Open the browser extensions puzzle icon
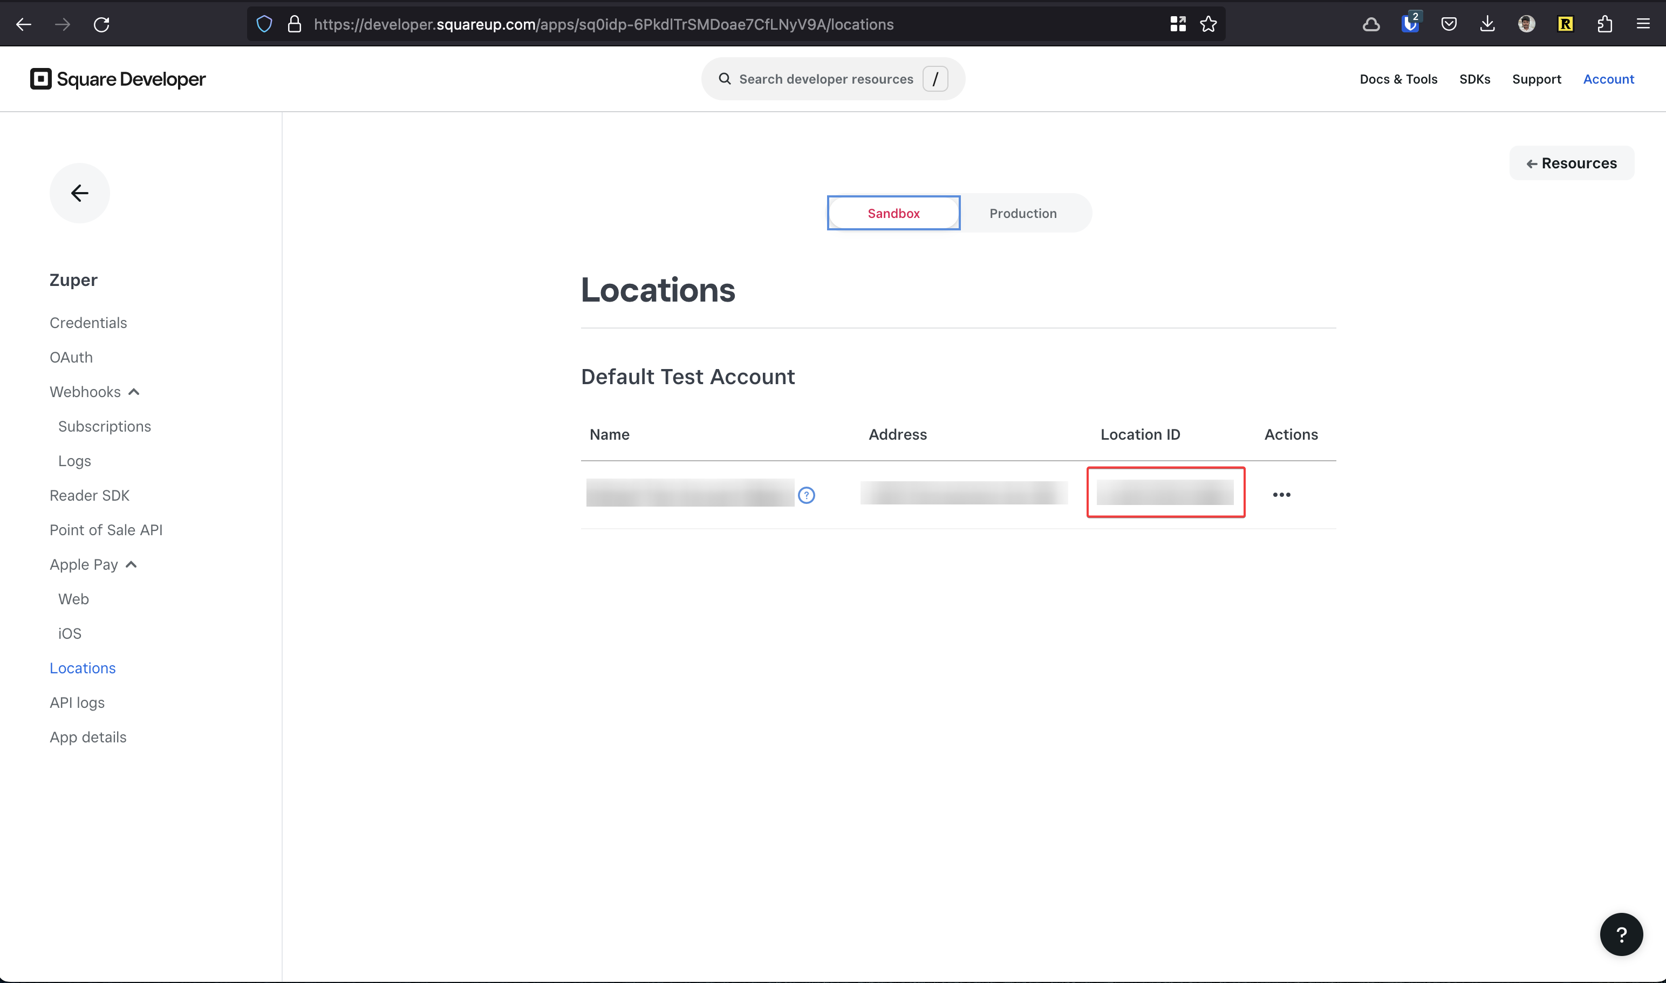The height and width of the screenshot is (983, 1666). pos(1604,24)
